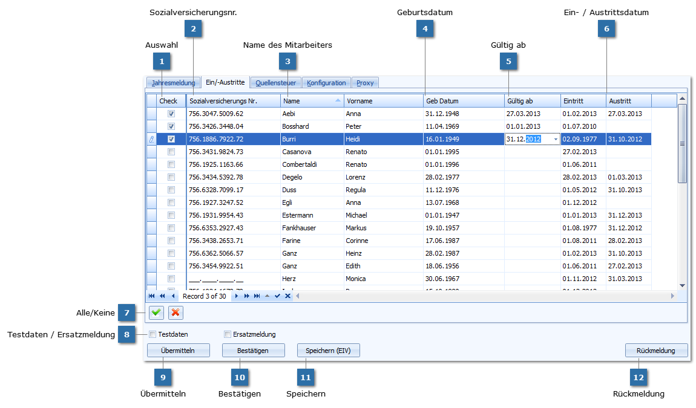Go to next record in navigator
Image resolution: width=696 pixels, height=408 pixels.
pos(237,296)
